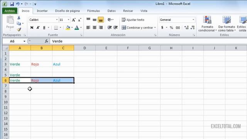This screenshot has width=247, height=139.
Task: Click Combinar y centrar button
Action: [137, 27]
